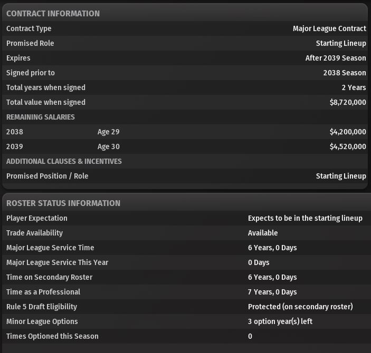Click the Additional Clauses & Incentives subheader
371x353 pixels.
pyautogui.click(x=64, y=161)
